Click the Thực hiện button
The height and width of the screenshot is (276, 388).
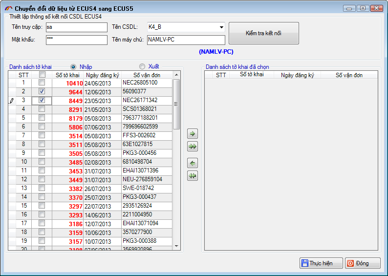[x=321, y=263]
